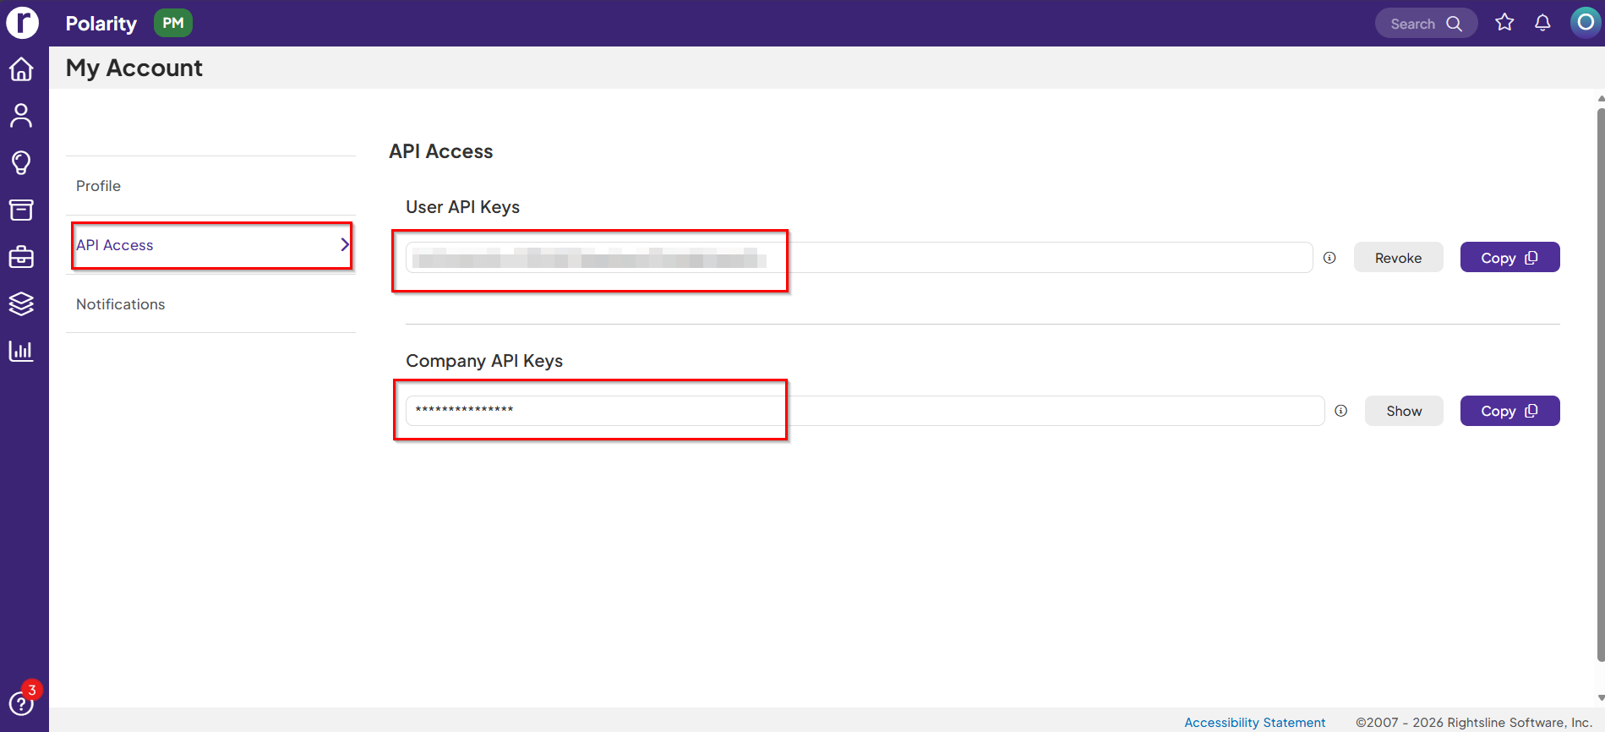Go to the Home icon in sidebar
The width and height of the screenshot is (1605, 732).
coord(21,69)
